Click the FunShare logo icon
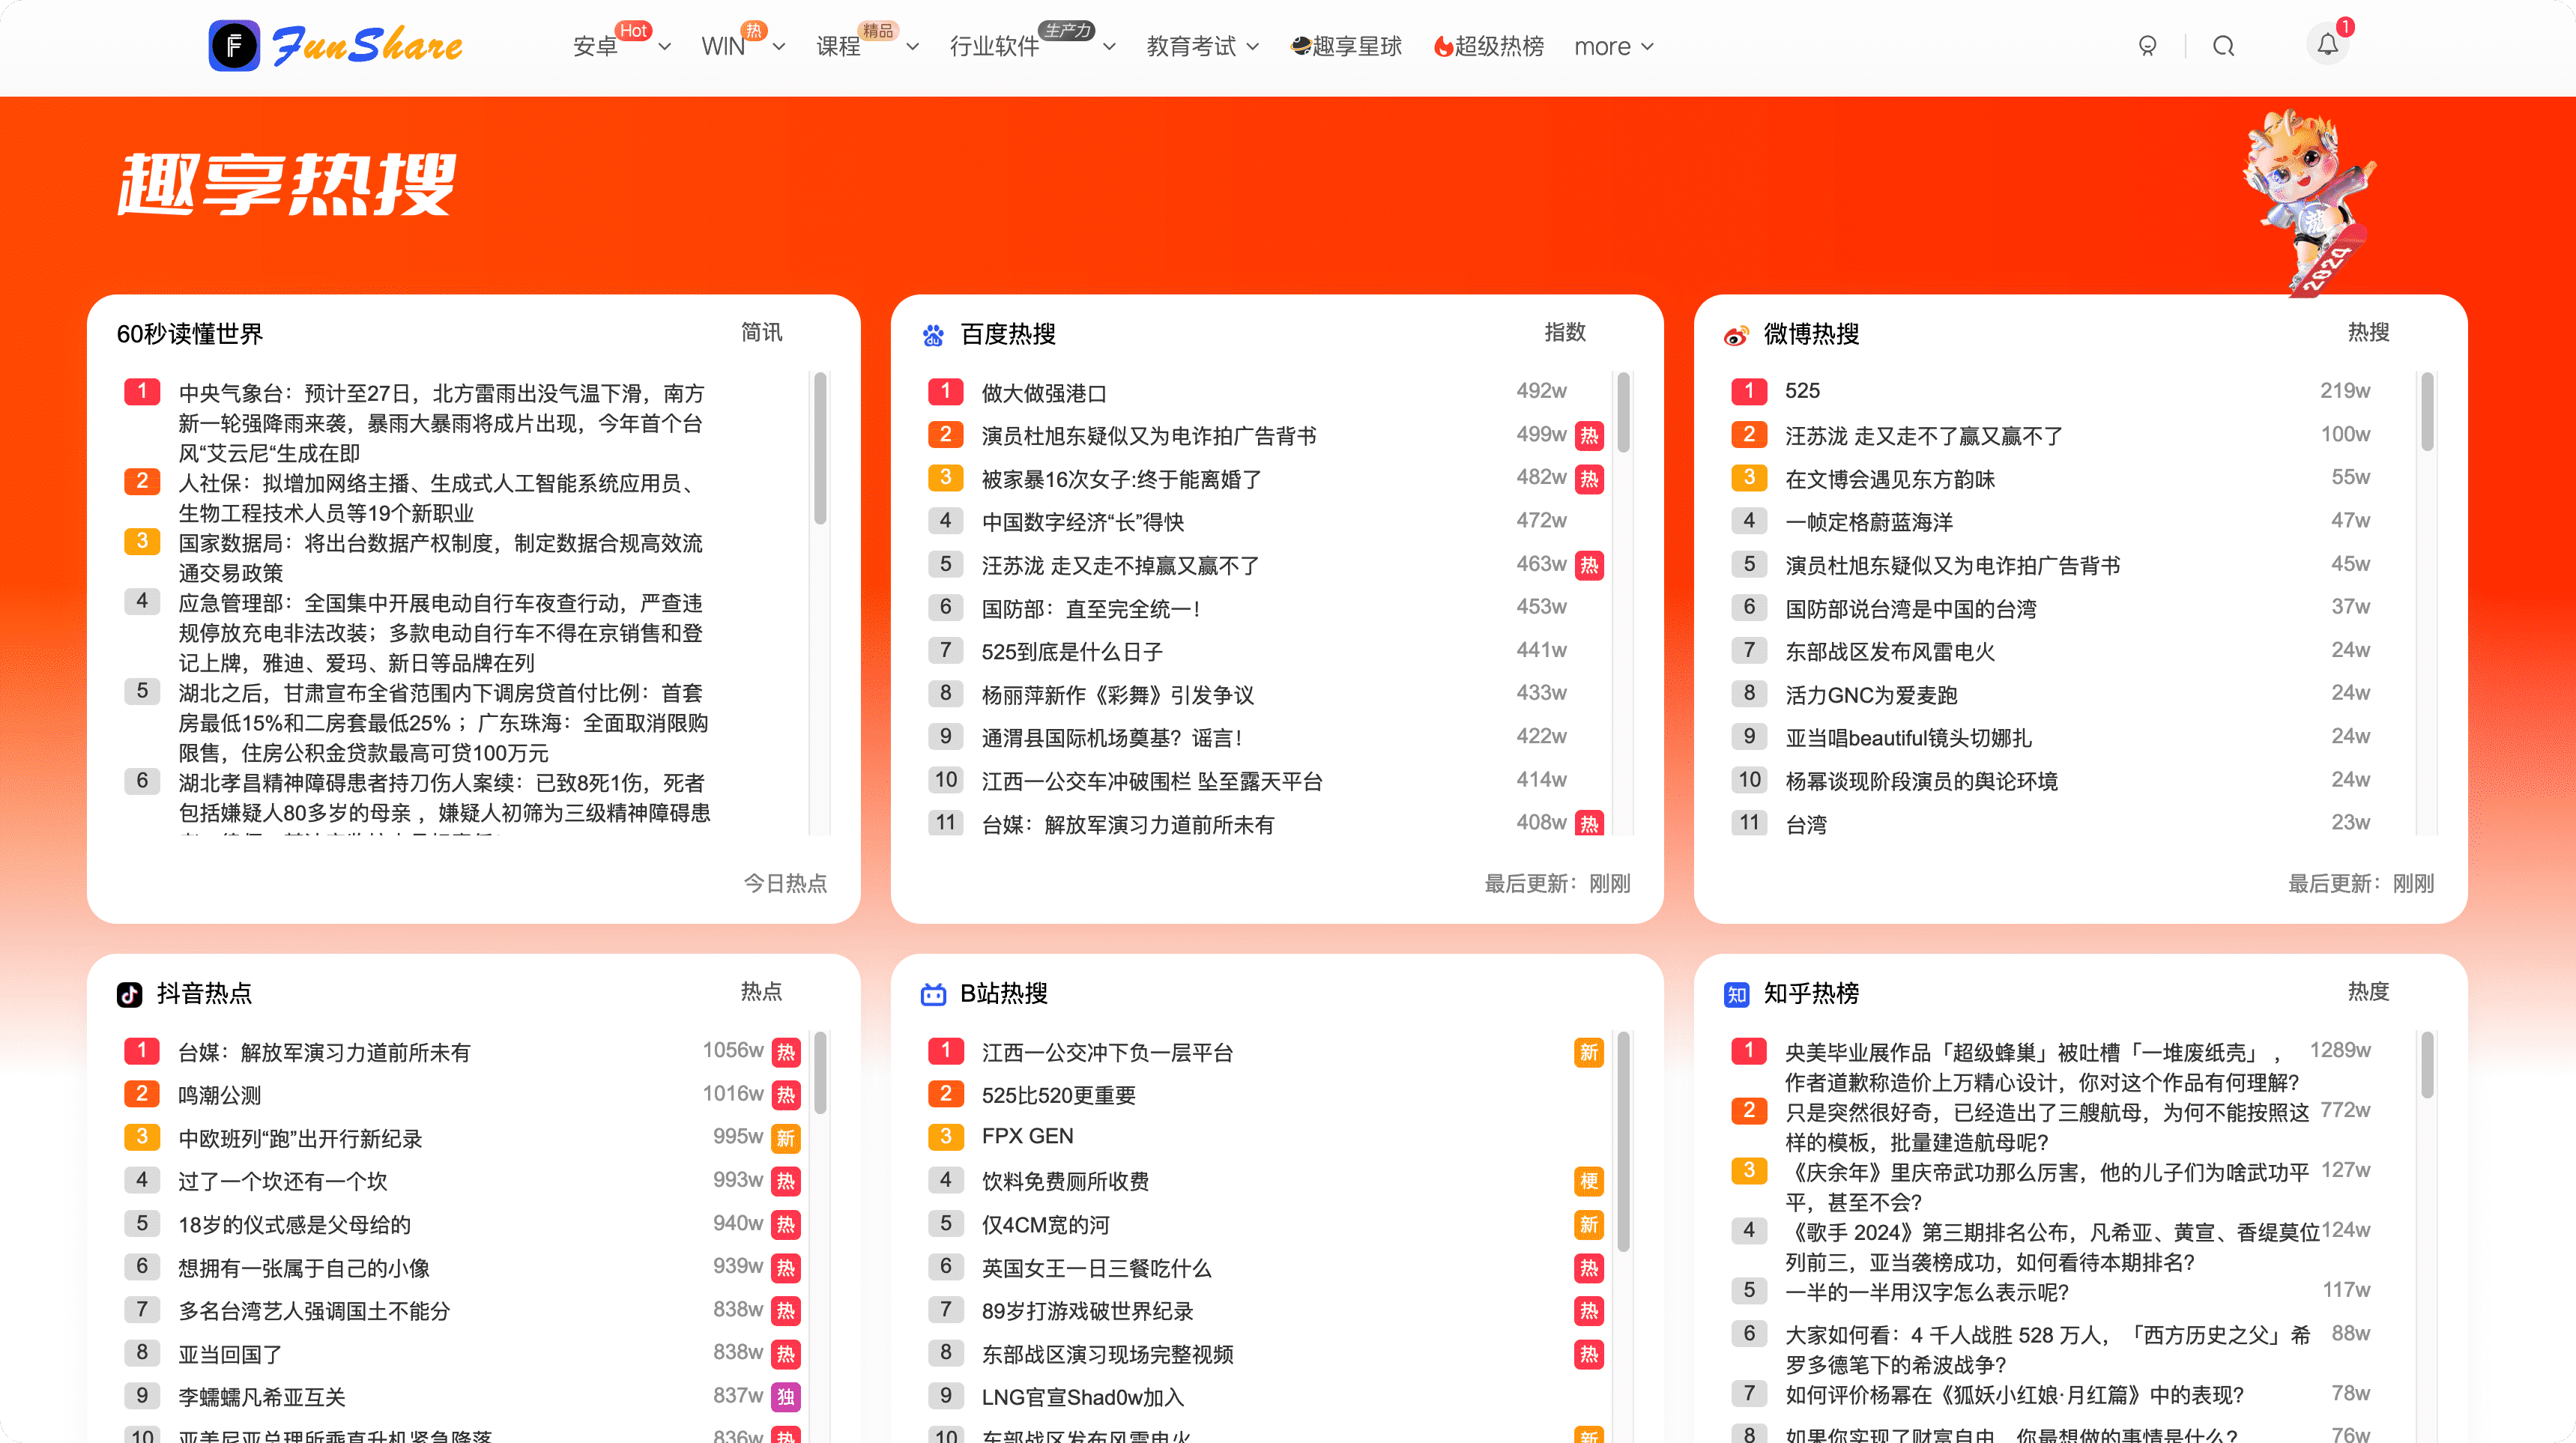 coord(234,46)
